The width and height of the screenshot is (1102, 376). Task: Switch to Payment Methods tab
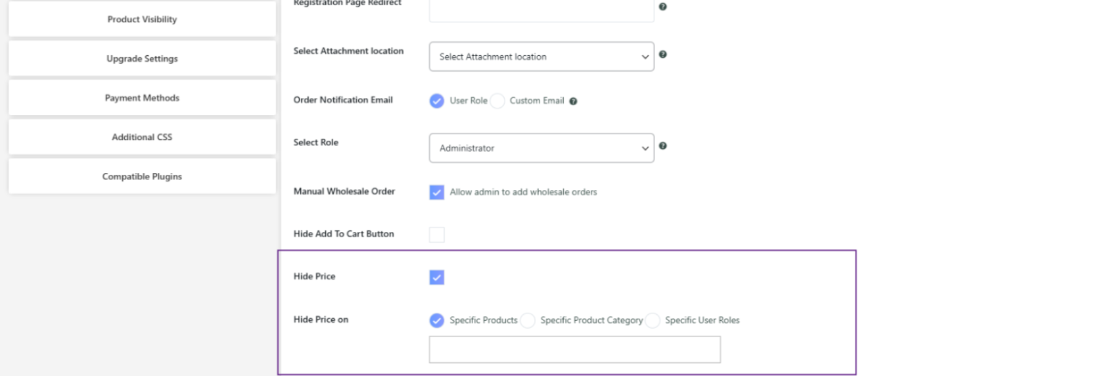142,98
